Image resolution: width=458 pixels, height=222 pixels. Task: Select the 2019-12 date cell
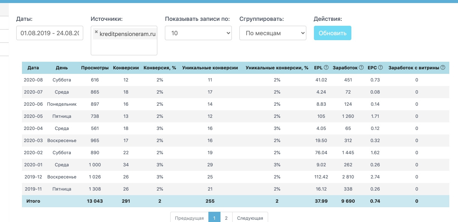[33, 177]
